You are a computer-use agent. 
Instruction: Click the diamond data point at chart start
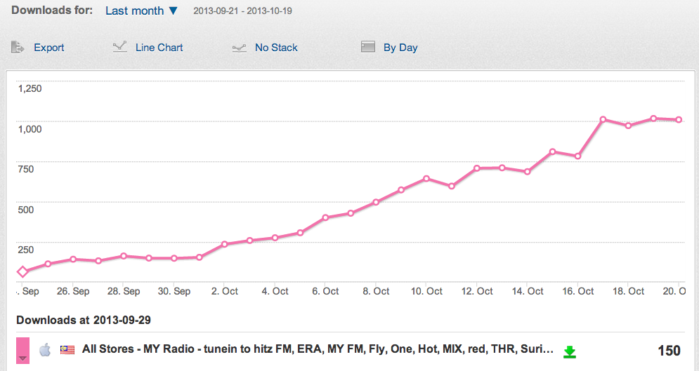coord(22,271)
